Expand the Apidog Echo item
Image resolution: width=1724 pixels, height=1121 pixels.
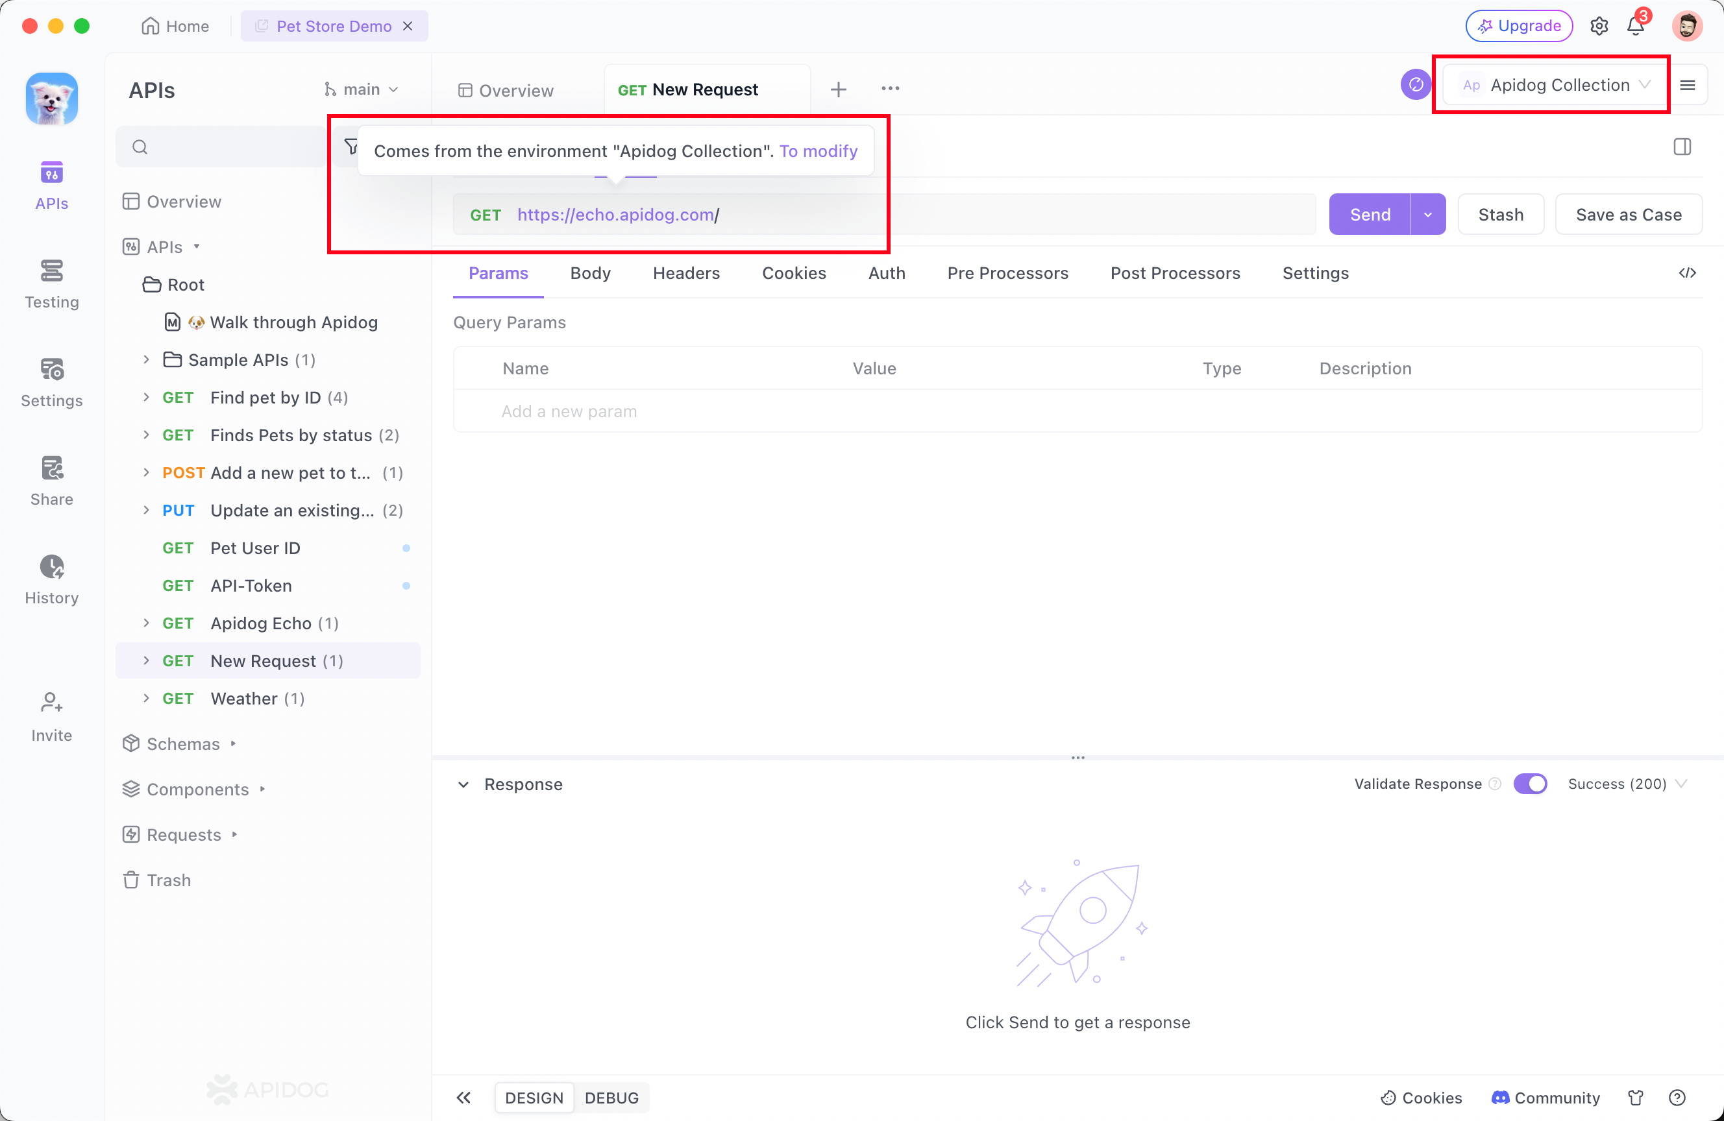[146, 623]
